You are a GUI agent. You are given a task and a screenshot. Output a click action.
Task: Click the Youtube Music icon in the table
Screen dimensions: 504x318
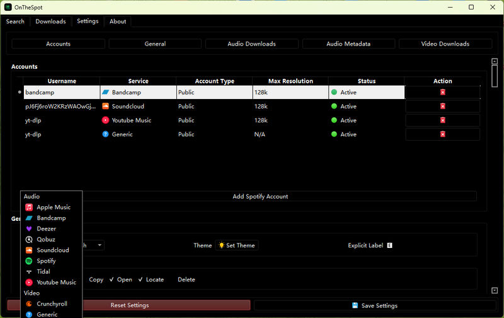click(105, 121)
